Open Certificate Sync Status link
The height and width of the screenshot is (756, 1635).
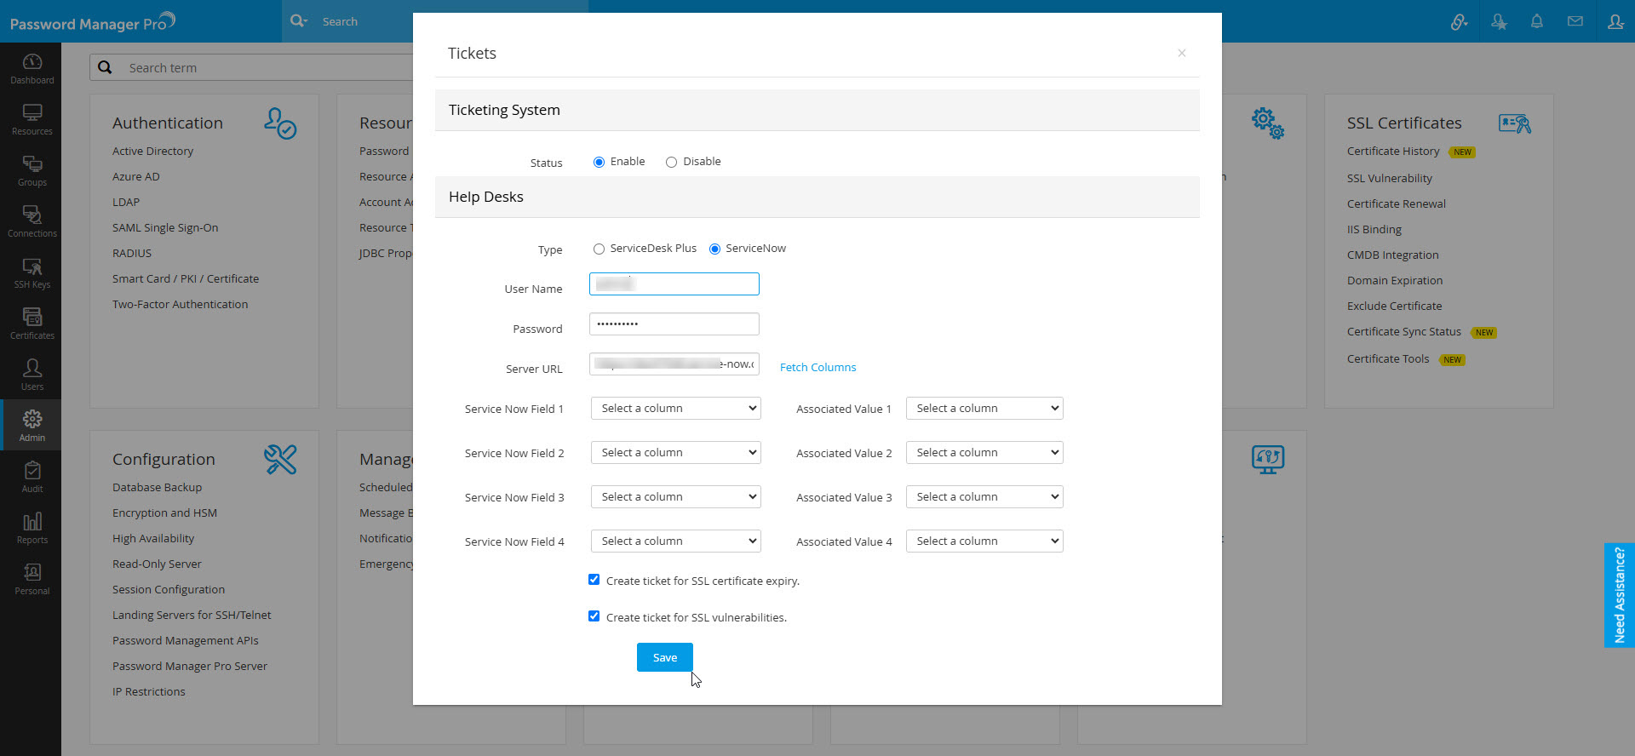click(1404, 331)
